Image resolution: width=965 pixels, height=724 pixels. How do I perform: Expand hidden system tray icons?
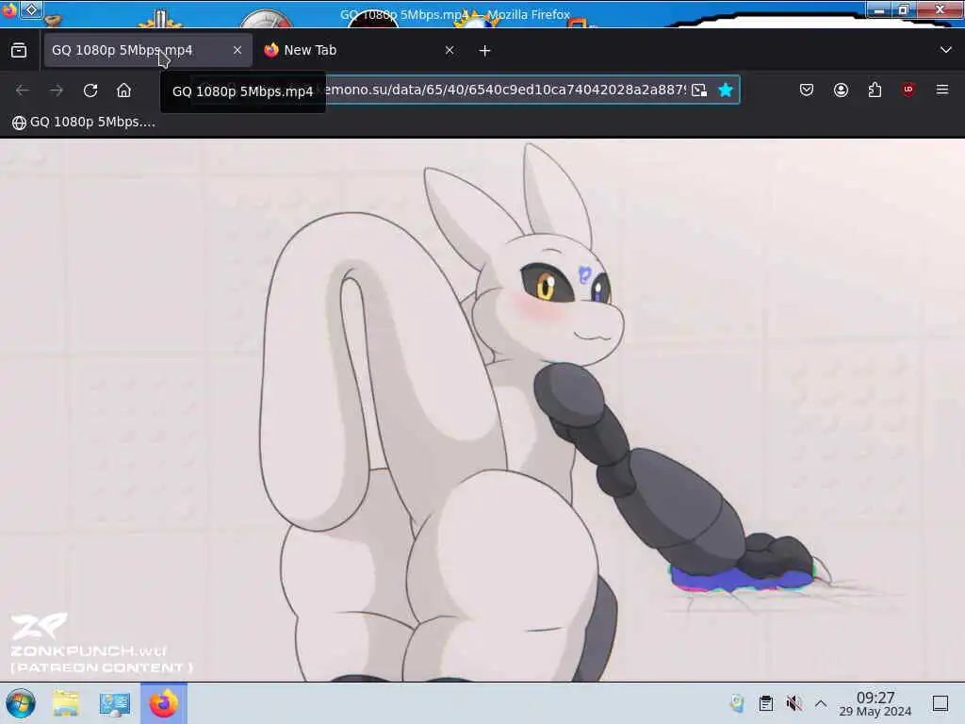click(821, 703)
